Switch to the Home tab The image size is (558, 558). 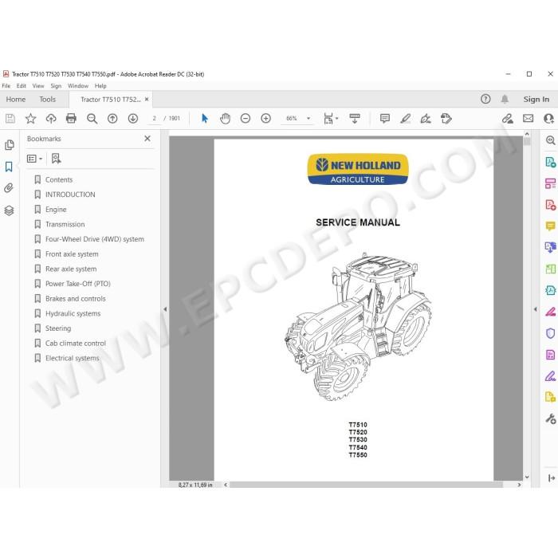coord(16,100)
